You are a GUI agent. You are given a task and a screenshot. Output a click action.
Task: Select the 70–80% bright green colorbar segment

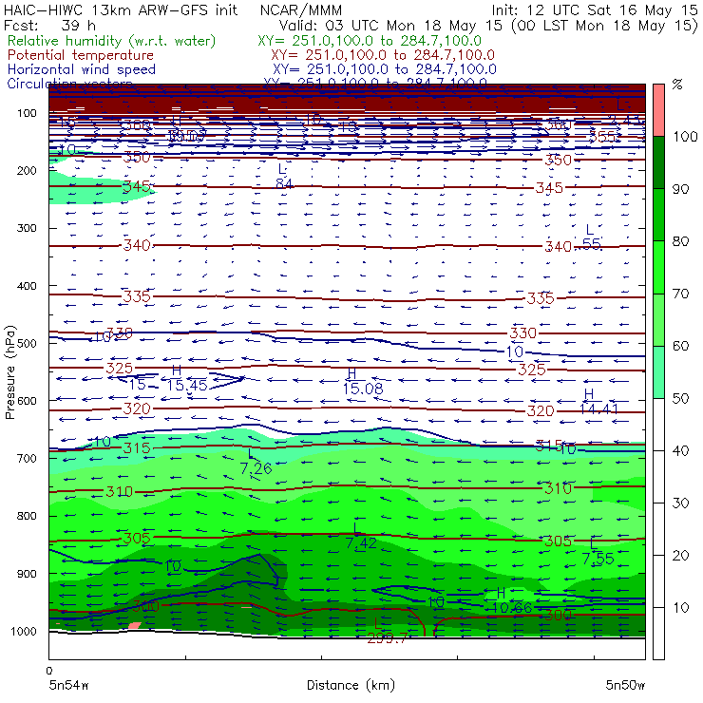(x=658, y=267)
